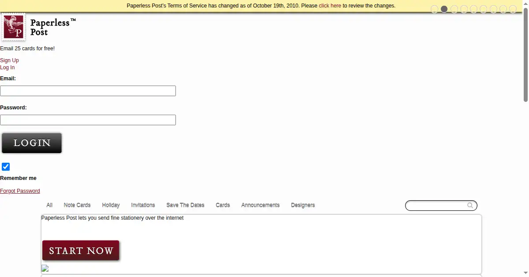Open the Designers category
The image size is (529, 277).
click(303, 205)
